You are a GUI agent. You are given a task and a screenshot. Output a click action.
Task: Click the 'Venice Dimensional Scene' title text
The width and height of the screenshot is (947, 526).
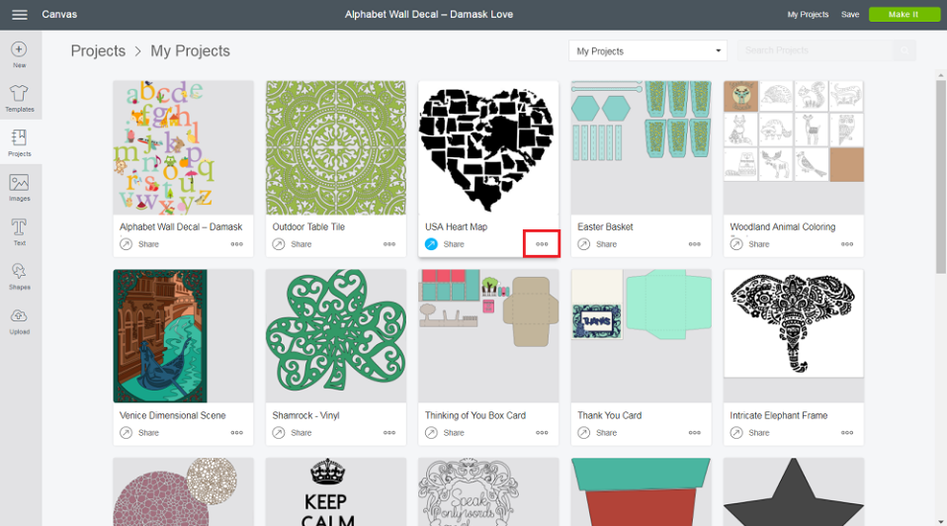click(x=172, y=415)
